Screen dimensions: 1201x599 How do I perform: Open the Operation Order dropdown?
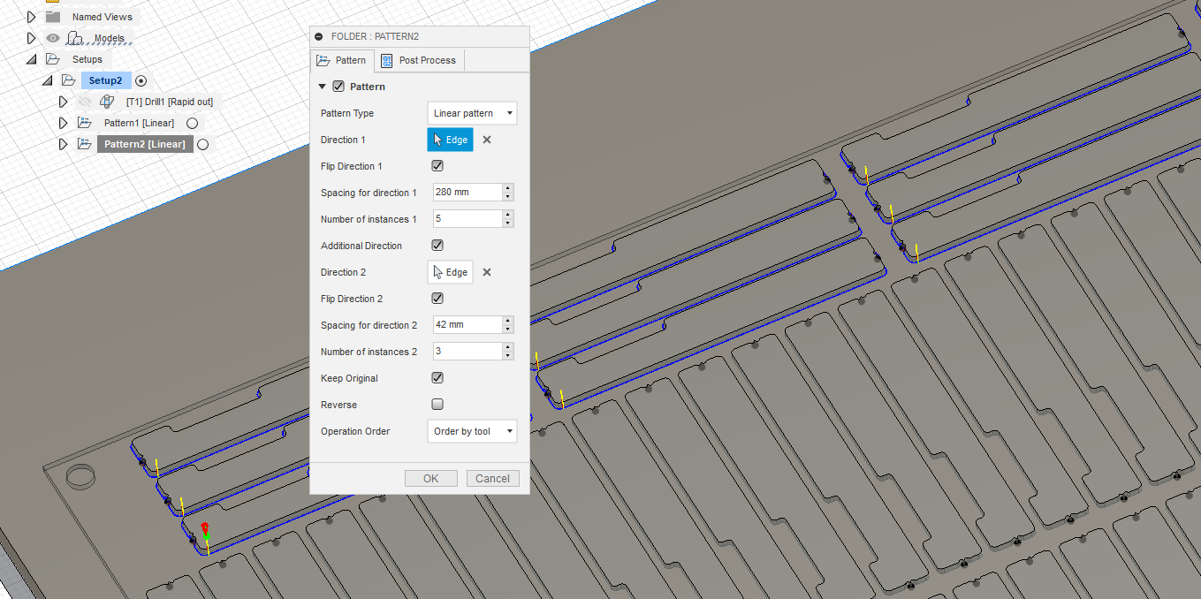(x=472, y=431)
